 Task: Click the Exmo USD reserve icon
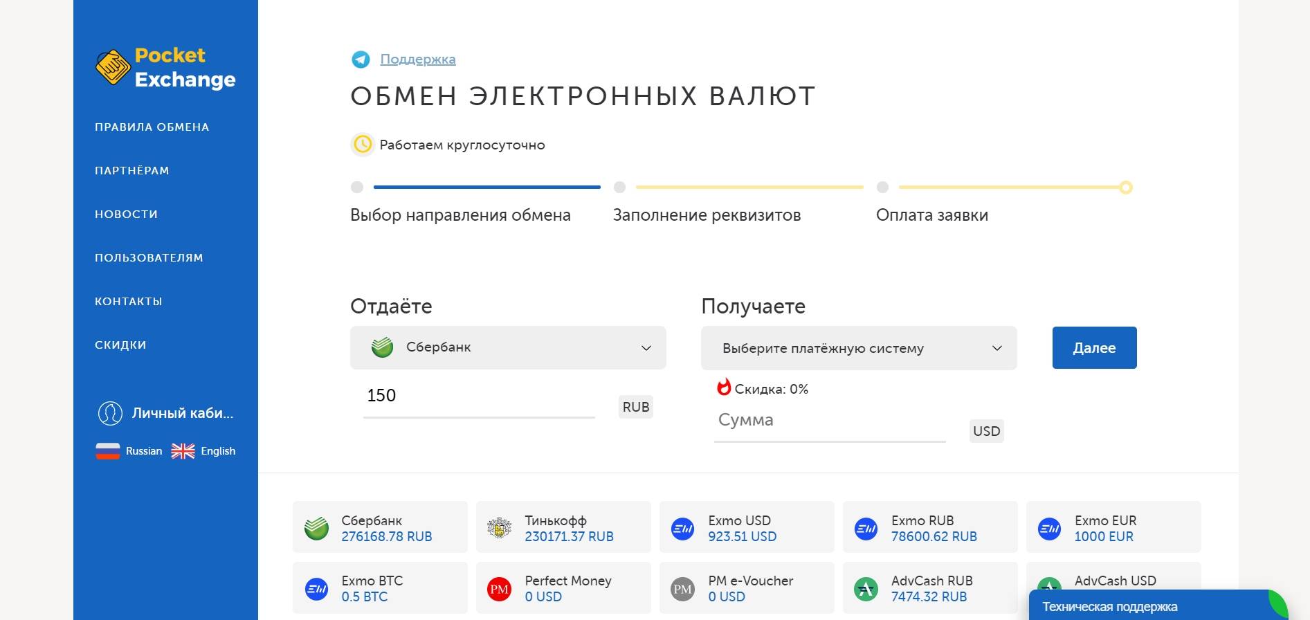click(683, 529)
